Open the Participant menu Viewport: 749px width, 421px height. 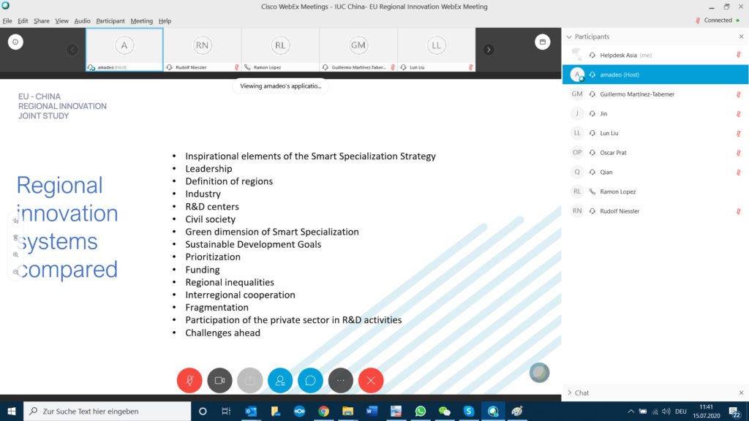point(110,21)
